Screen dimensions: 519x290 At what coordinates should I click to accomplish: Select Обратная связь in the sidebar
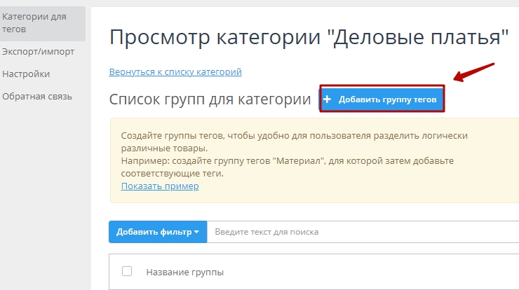pyautogui.click(x=37, y=96)
